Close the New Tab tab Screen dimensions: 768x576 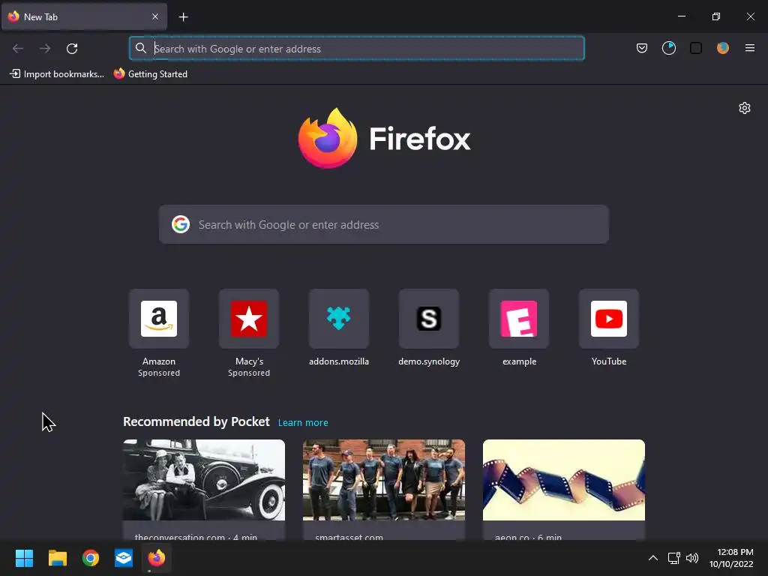[x=155, y=16]
